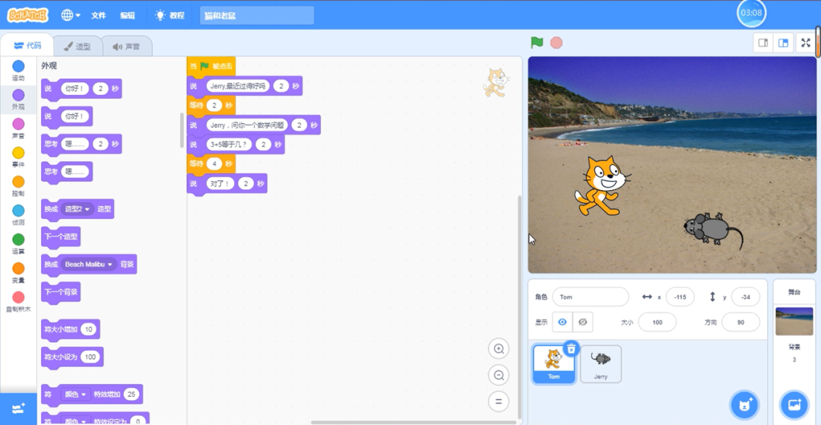
Task: Open the add extension button
Action: 18,409
